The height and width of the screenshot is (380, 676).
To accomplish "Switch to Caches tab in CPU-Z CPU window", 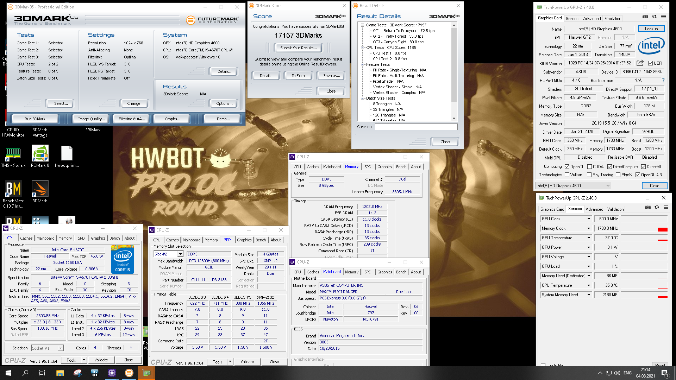I will click(x=26, y=238).
